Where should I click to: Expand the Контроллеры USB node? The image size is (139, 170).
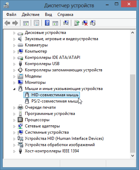tap(14, 64)
